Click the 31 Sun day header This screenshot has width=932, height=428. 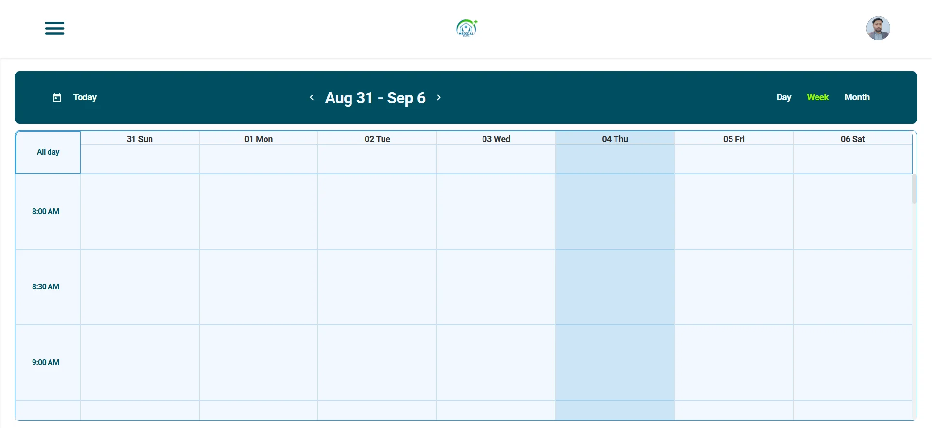pos(140,139)
